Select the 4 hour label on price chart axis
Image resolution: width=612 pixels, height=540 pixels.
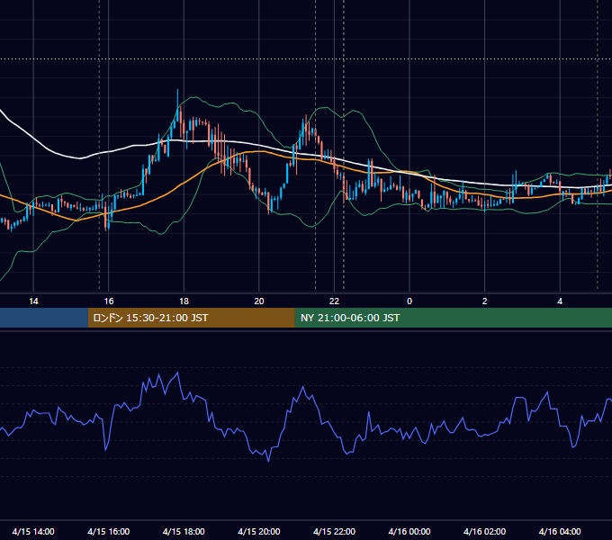[560, 301]
